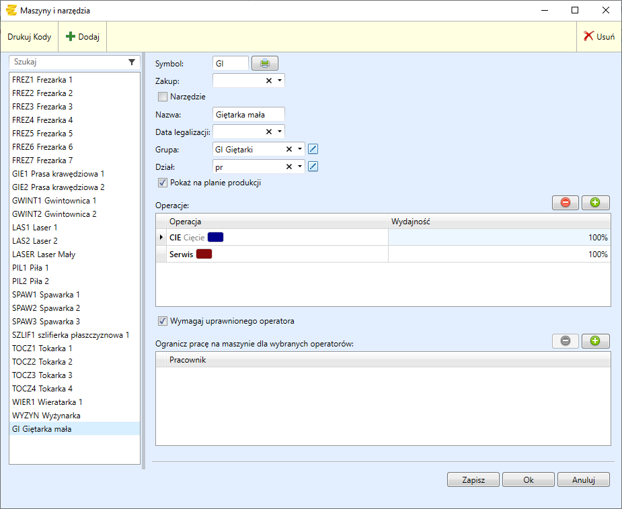Expand the Zakup date dropdown arrow
Screen dimensions: 622x509
click(279, 81)
